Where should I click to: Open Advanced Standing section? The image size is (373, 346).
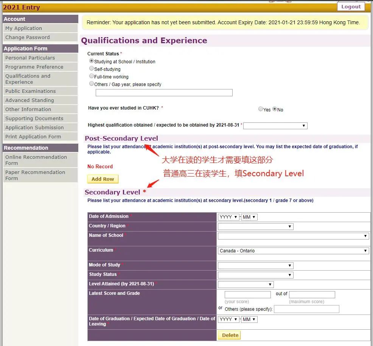[x=40, y=100]
